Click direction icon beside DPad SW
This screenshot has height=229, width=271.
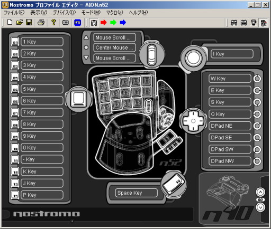pos(257,149)
